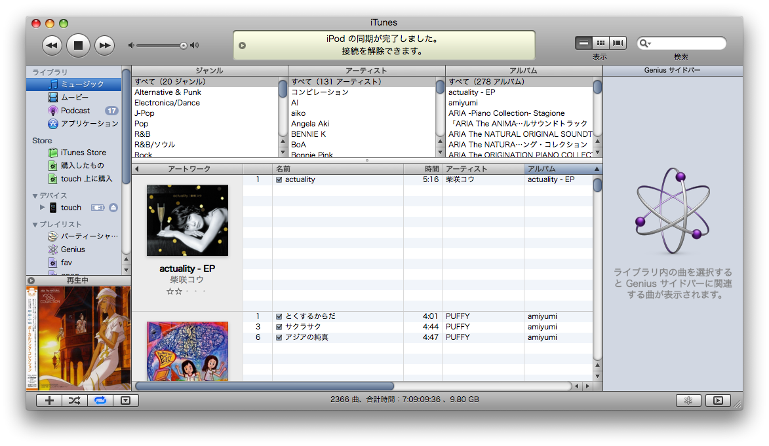Sort by アルバム column header
This screenshot has height=446, width=769.
click(x=563, y=169)
